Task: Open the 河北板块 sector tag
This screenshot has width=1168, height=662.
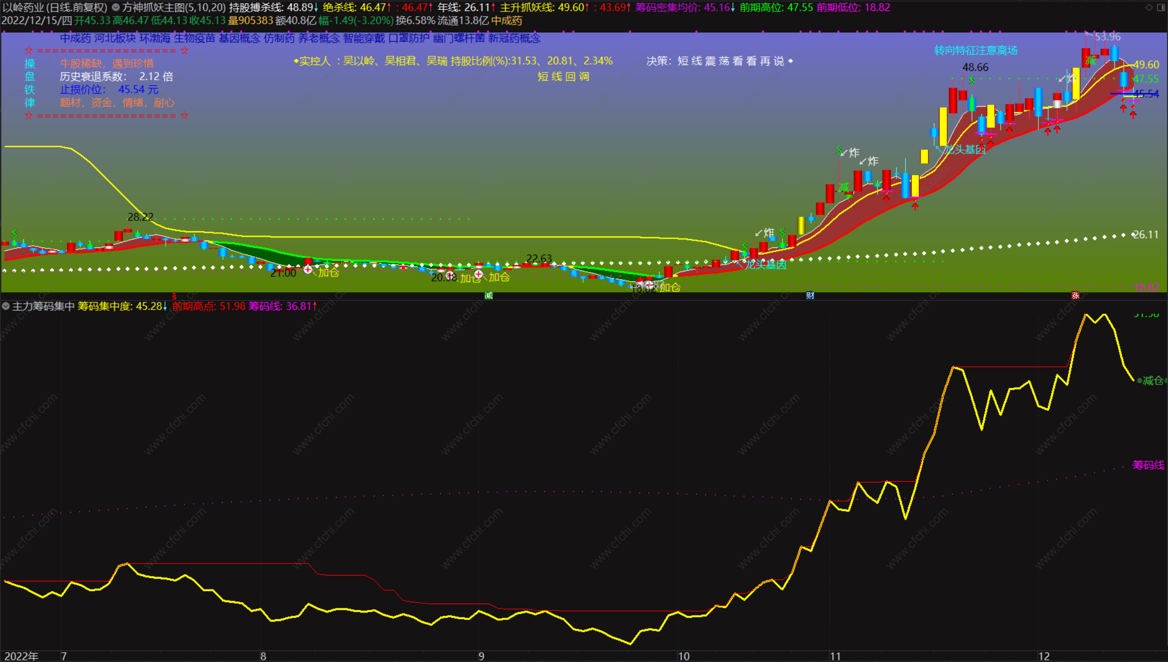Action: 115,38
